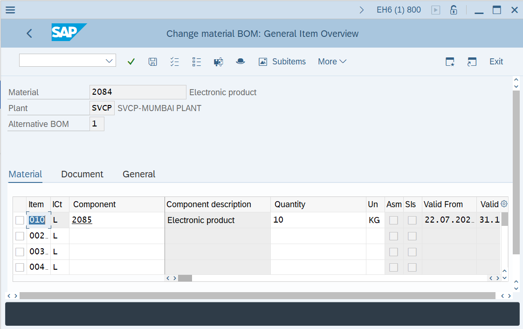This screenshot has width=523, height=329.
Task: Switch to the Document tab
Action: coord(82,174)
